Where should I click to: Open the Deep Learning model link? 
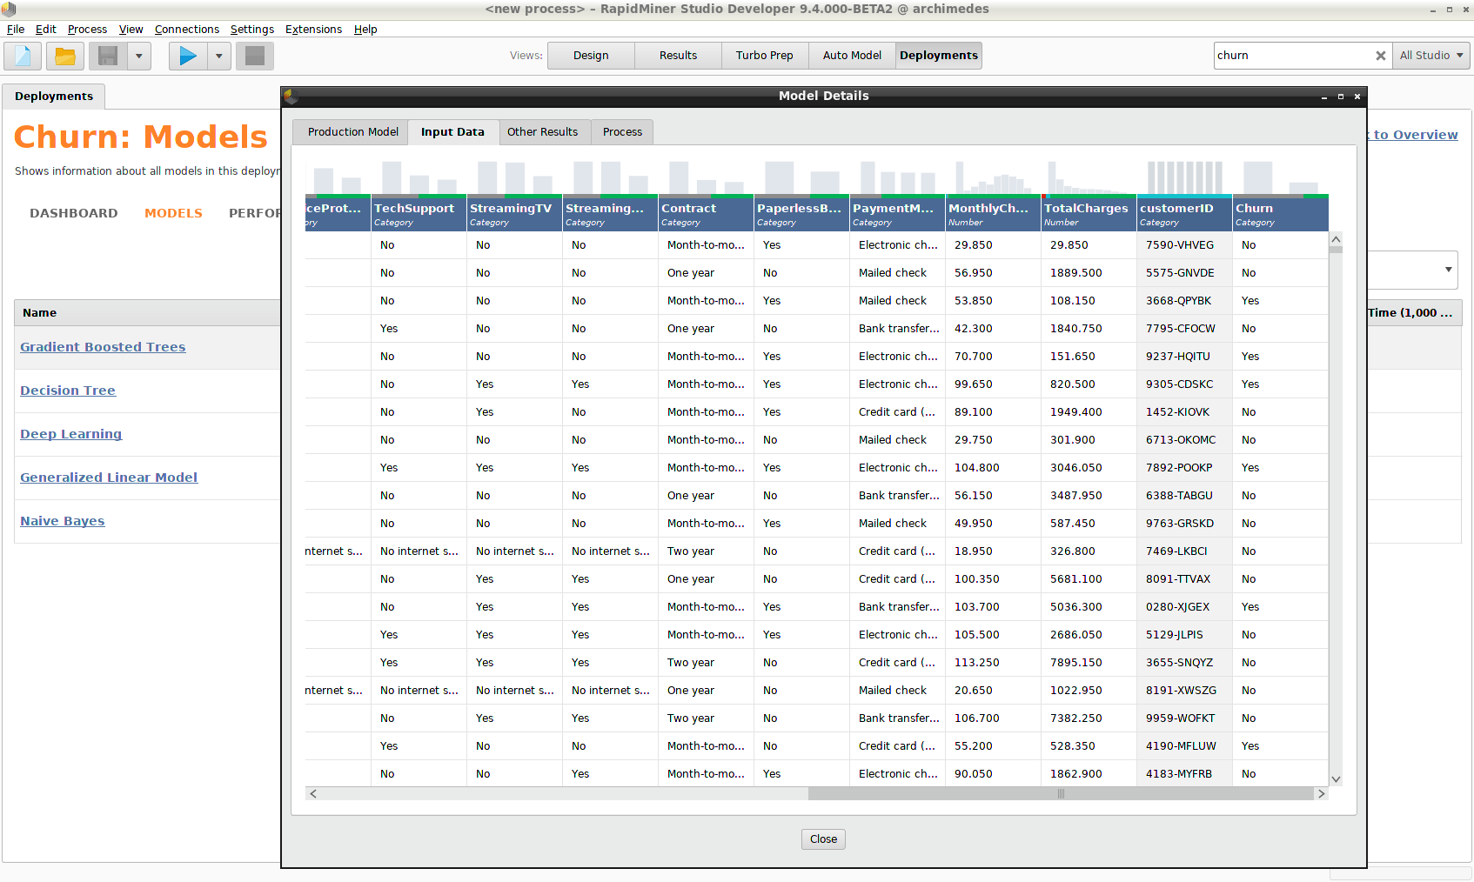coord(71,434)
